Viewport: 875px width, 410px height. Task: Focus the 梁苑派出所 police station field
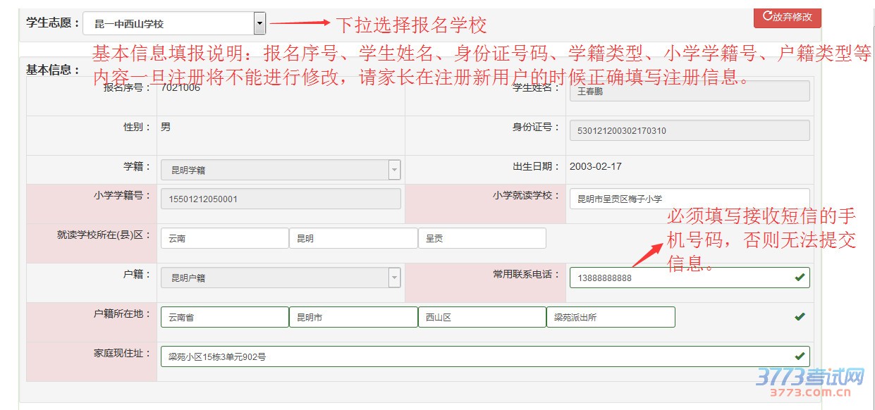coord(610,317)
